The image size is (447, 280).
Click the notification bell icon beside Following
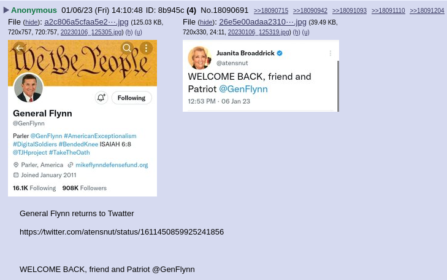pos(101,98)
